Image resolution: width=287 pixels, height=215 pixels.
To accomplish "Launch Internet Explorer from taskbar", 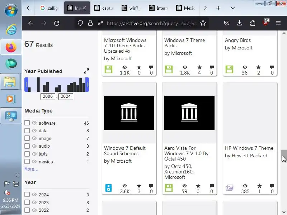I will 11,29.
